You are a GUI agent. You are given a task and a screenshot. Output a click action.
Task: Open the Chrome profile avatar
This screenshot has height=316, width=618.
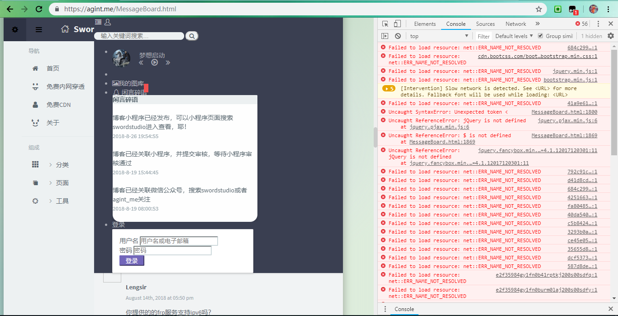[x=594, y=9]
